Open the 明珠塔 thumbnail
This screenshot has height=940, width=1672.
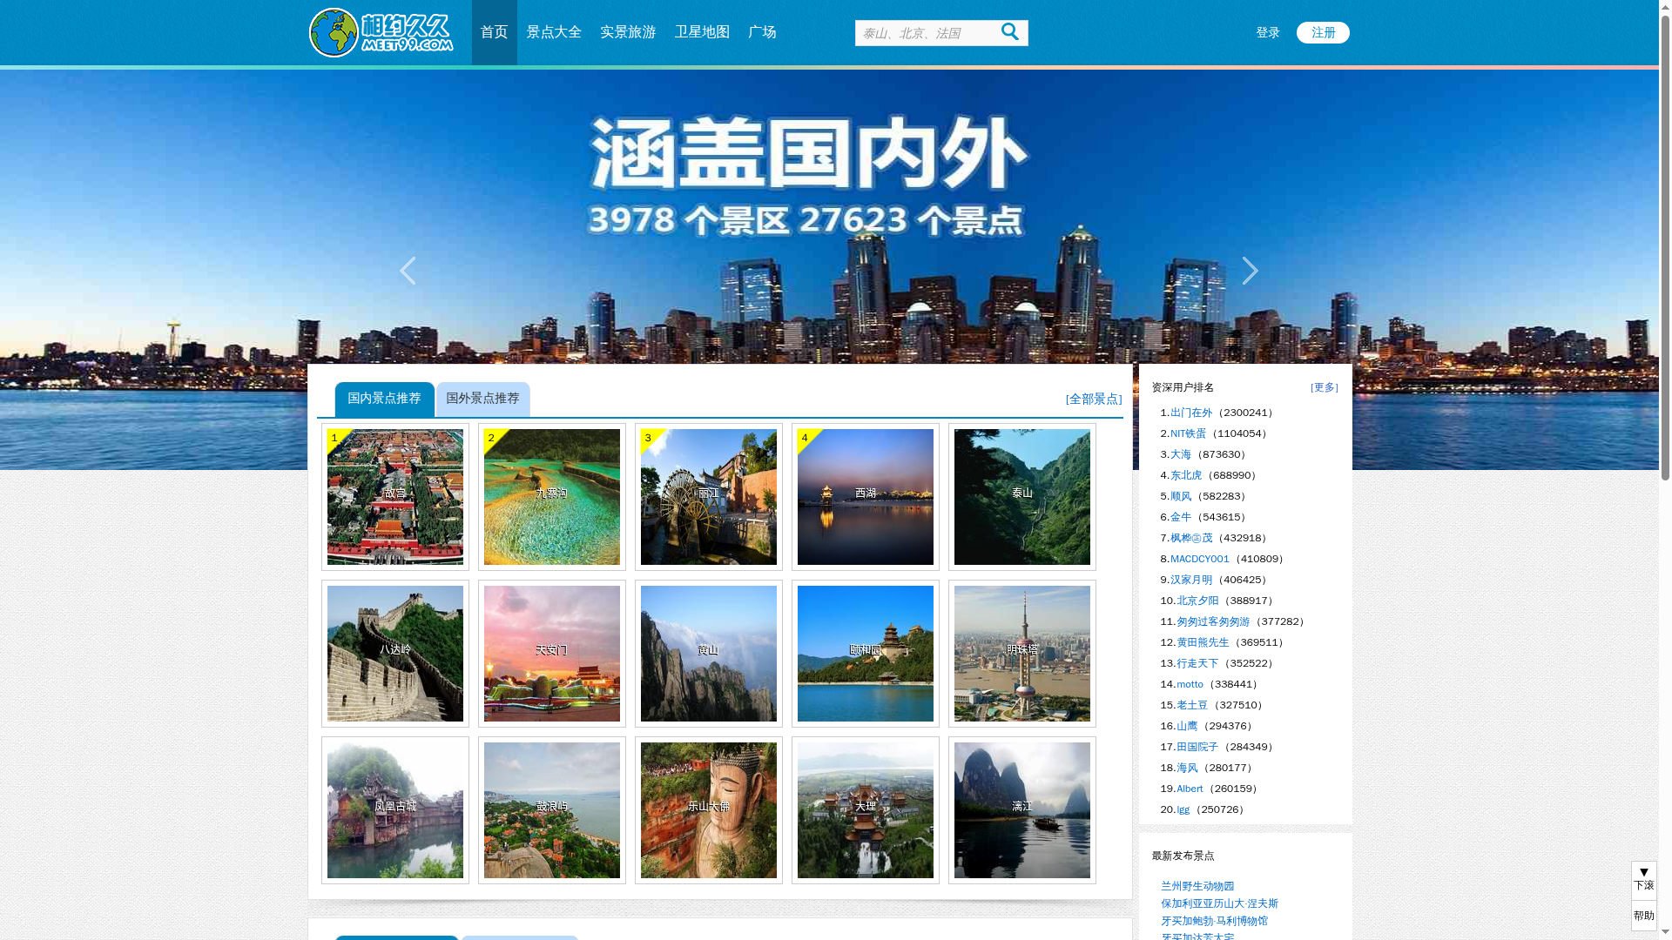click(x=1022, y=654)
